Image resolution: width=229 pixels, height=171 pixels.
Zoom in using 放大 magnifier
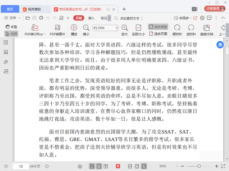(125, 30)
